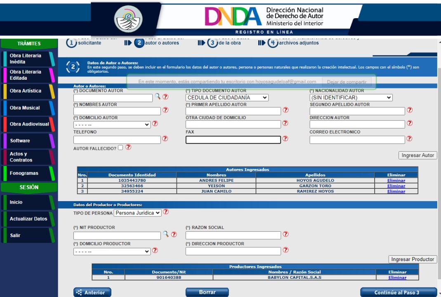Click the search magnifier next to Documento Autor

pos(158,97)
